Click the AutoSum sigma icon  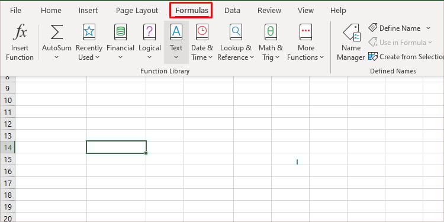(x=57, y=32)
